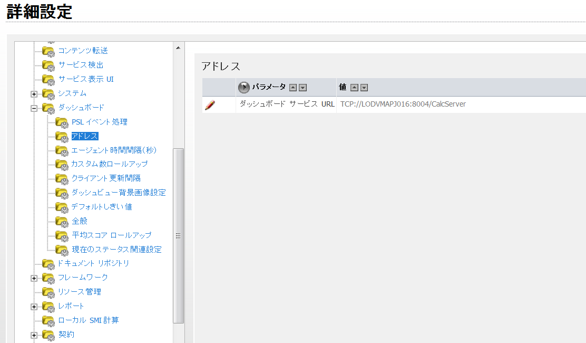Image resolution: width=586 pixels, height=343 pixels.
Task: Sort the 値 column descending
Action: point(364,87)
